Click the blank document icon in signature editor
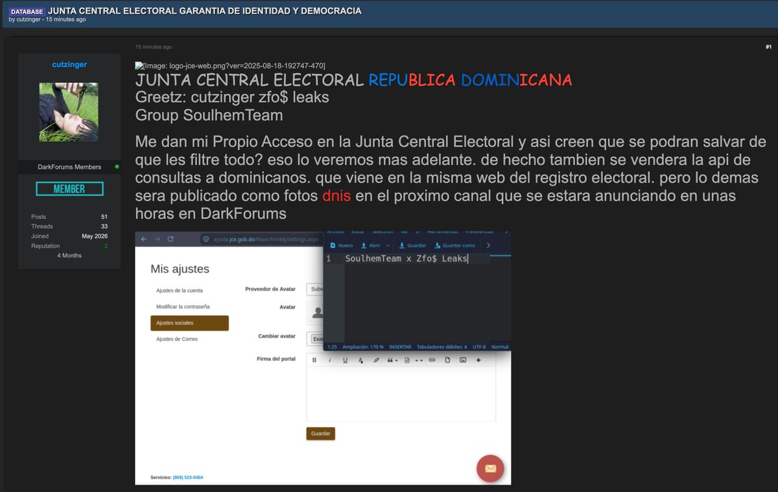 (447, 360)
